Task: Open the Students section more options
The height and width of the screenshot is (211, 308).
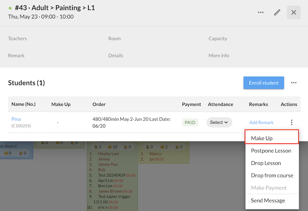Action: tap(294, 83)
